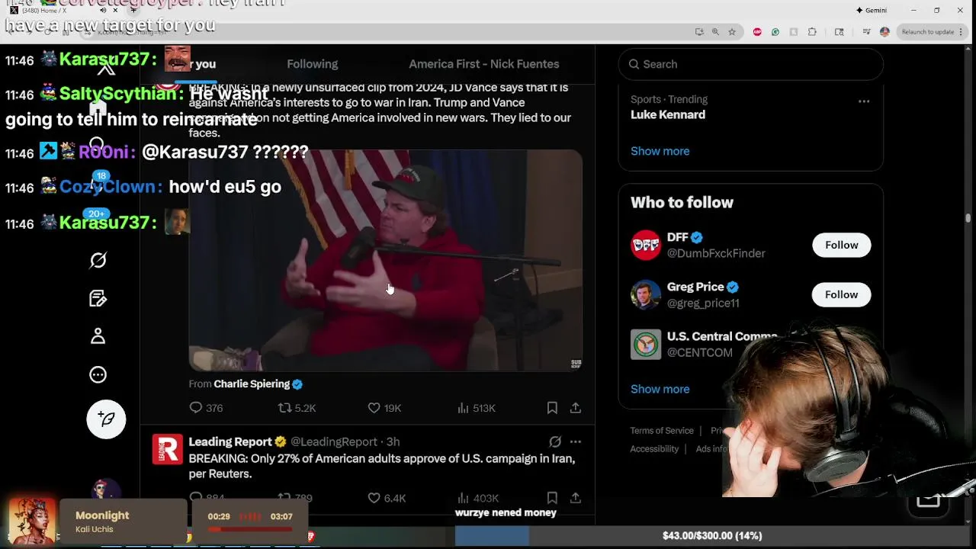Select the Home / X browser tab

point(61,10)
